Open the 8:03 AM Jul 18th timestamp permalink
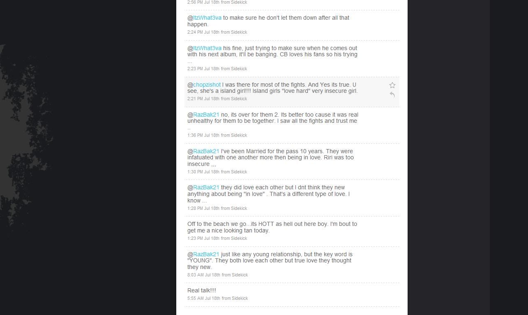The height and width of the screenshot is (315, 528). tap(204, 275)
